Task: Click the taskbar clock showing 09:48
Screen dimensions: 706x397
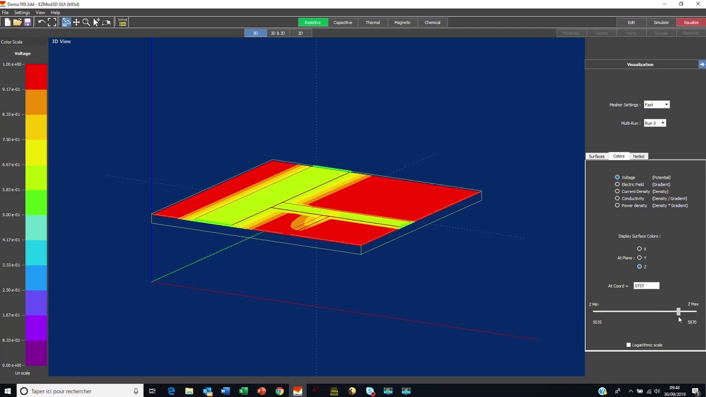Action: coord(675,391)
